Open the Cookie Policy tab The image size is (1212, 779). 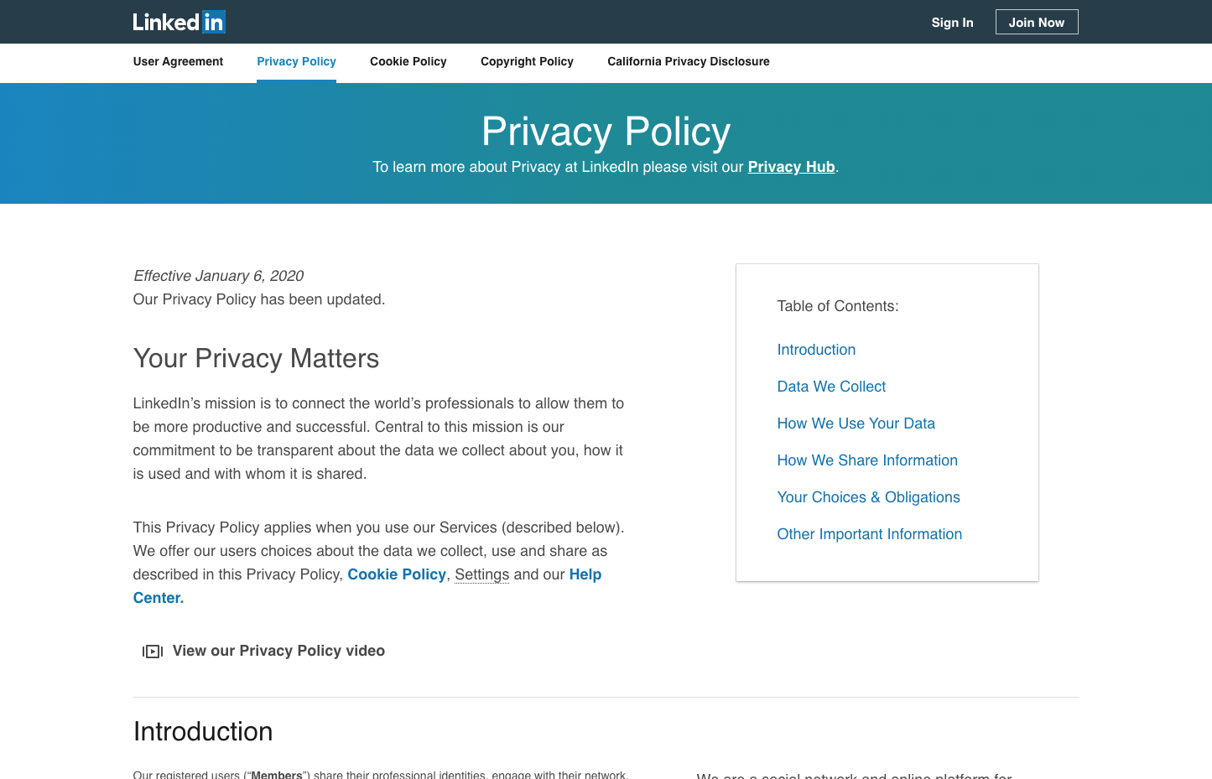point(408,61)
